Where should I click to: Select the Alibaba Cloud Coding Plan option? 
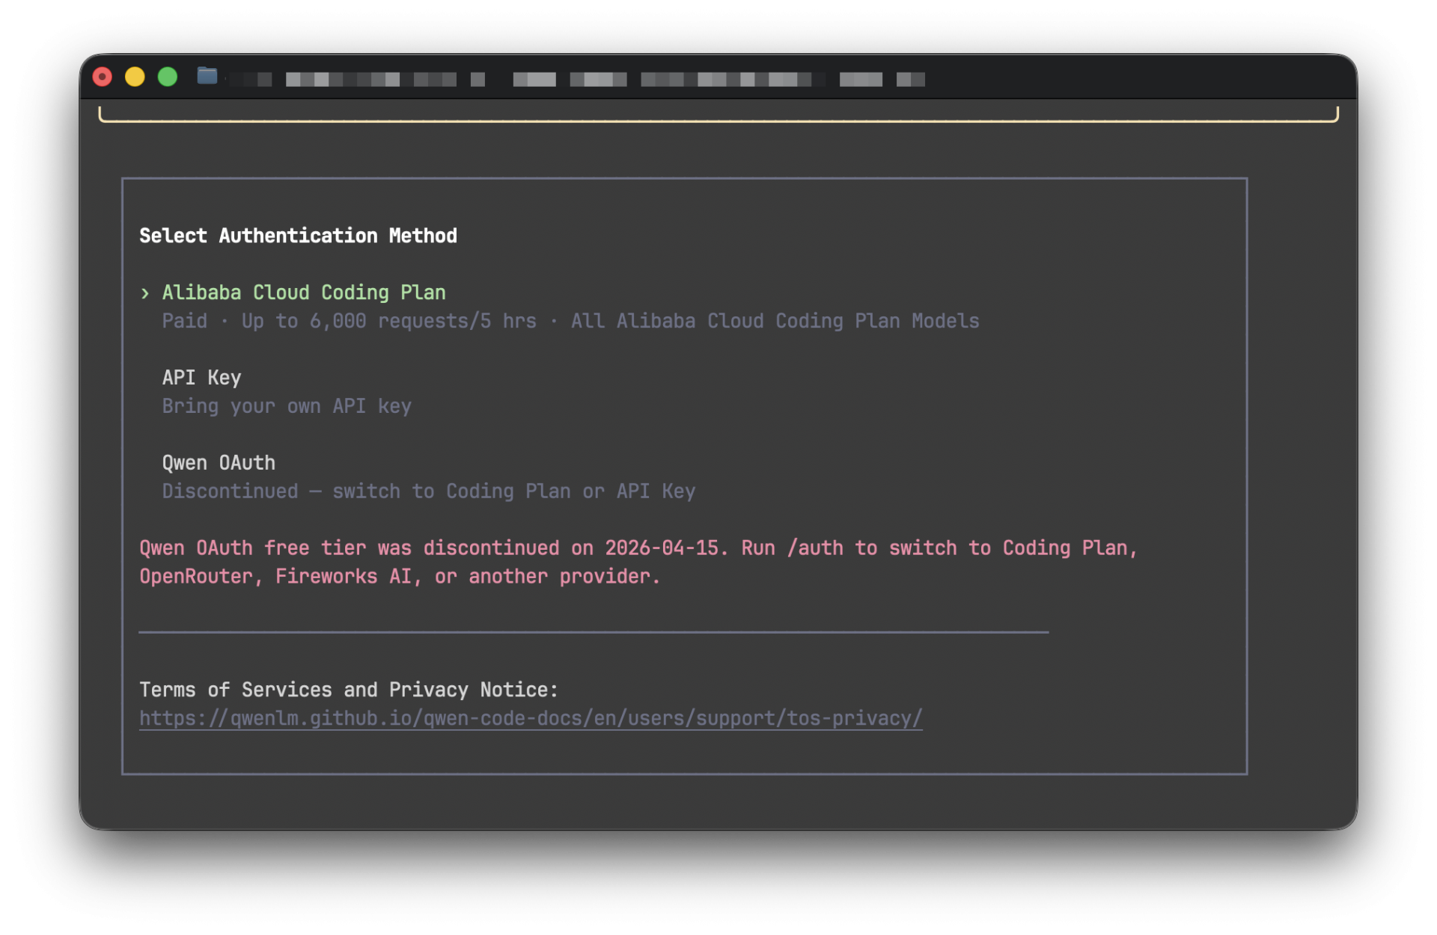[303, 292]
